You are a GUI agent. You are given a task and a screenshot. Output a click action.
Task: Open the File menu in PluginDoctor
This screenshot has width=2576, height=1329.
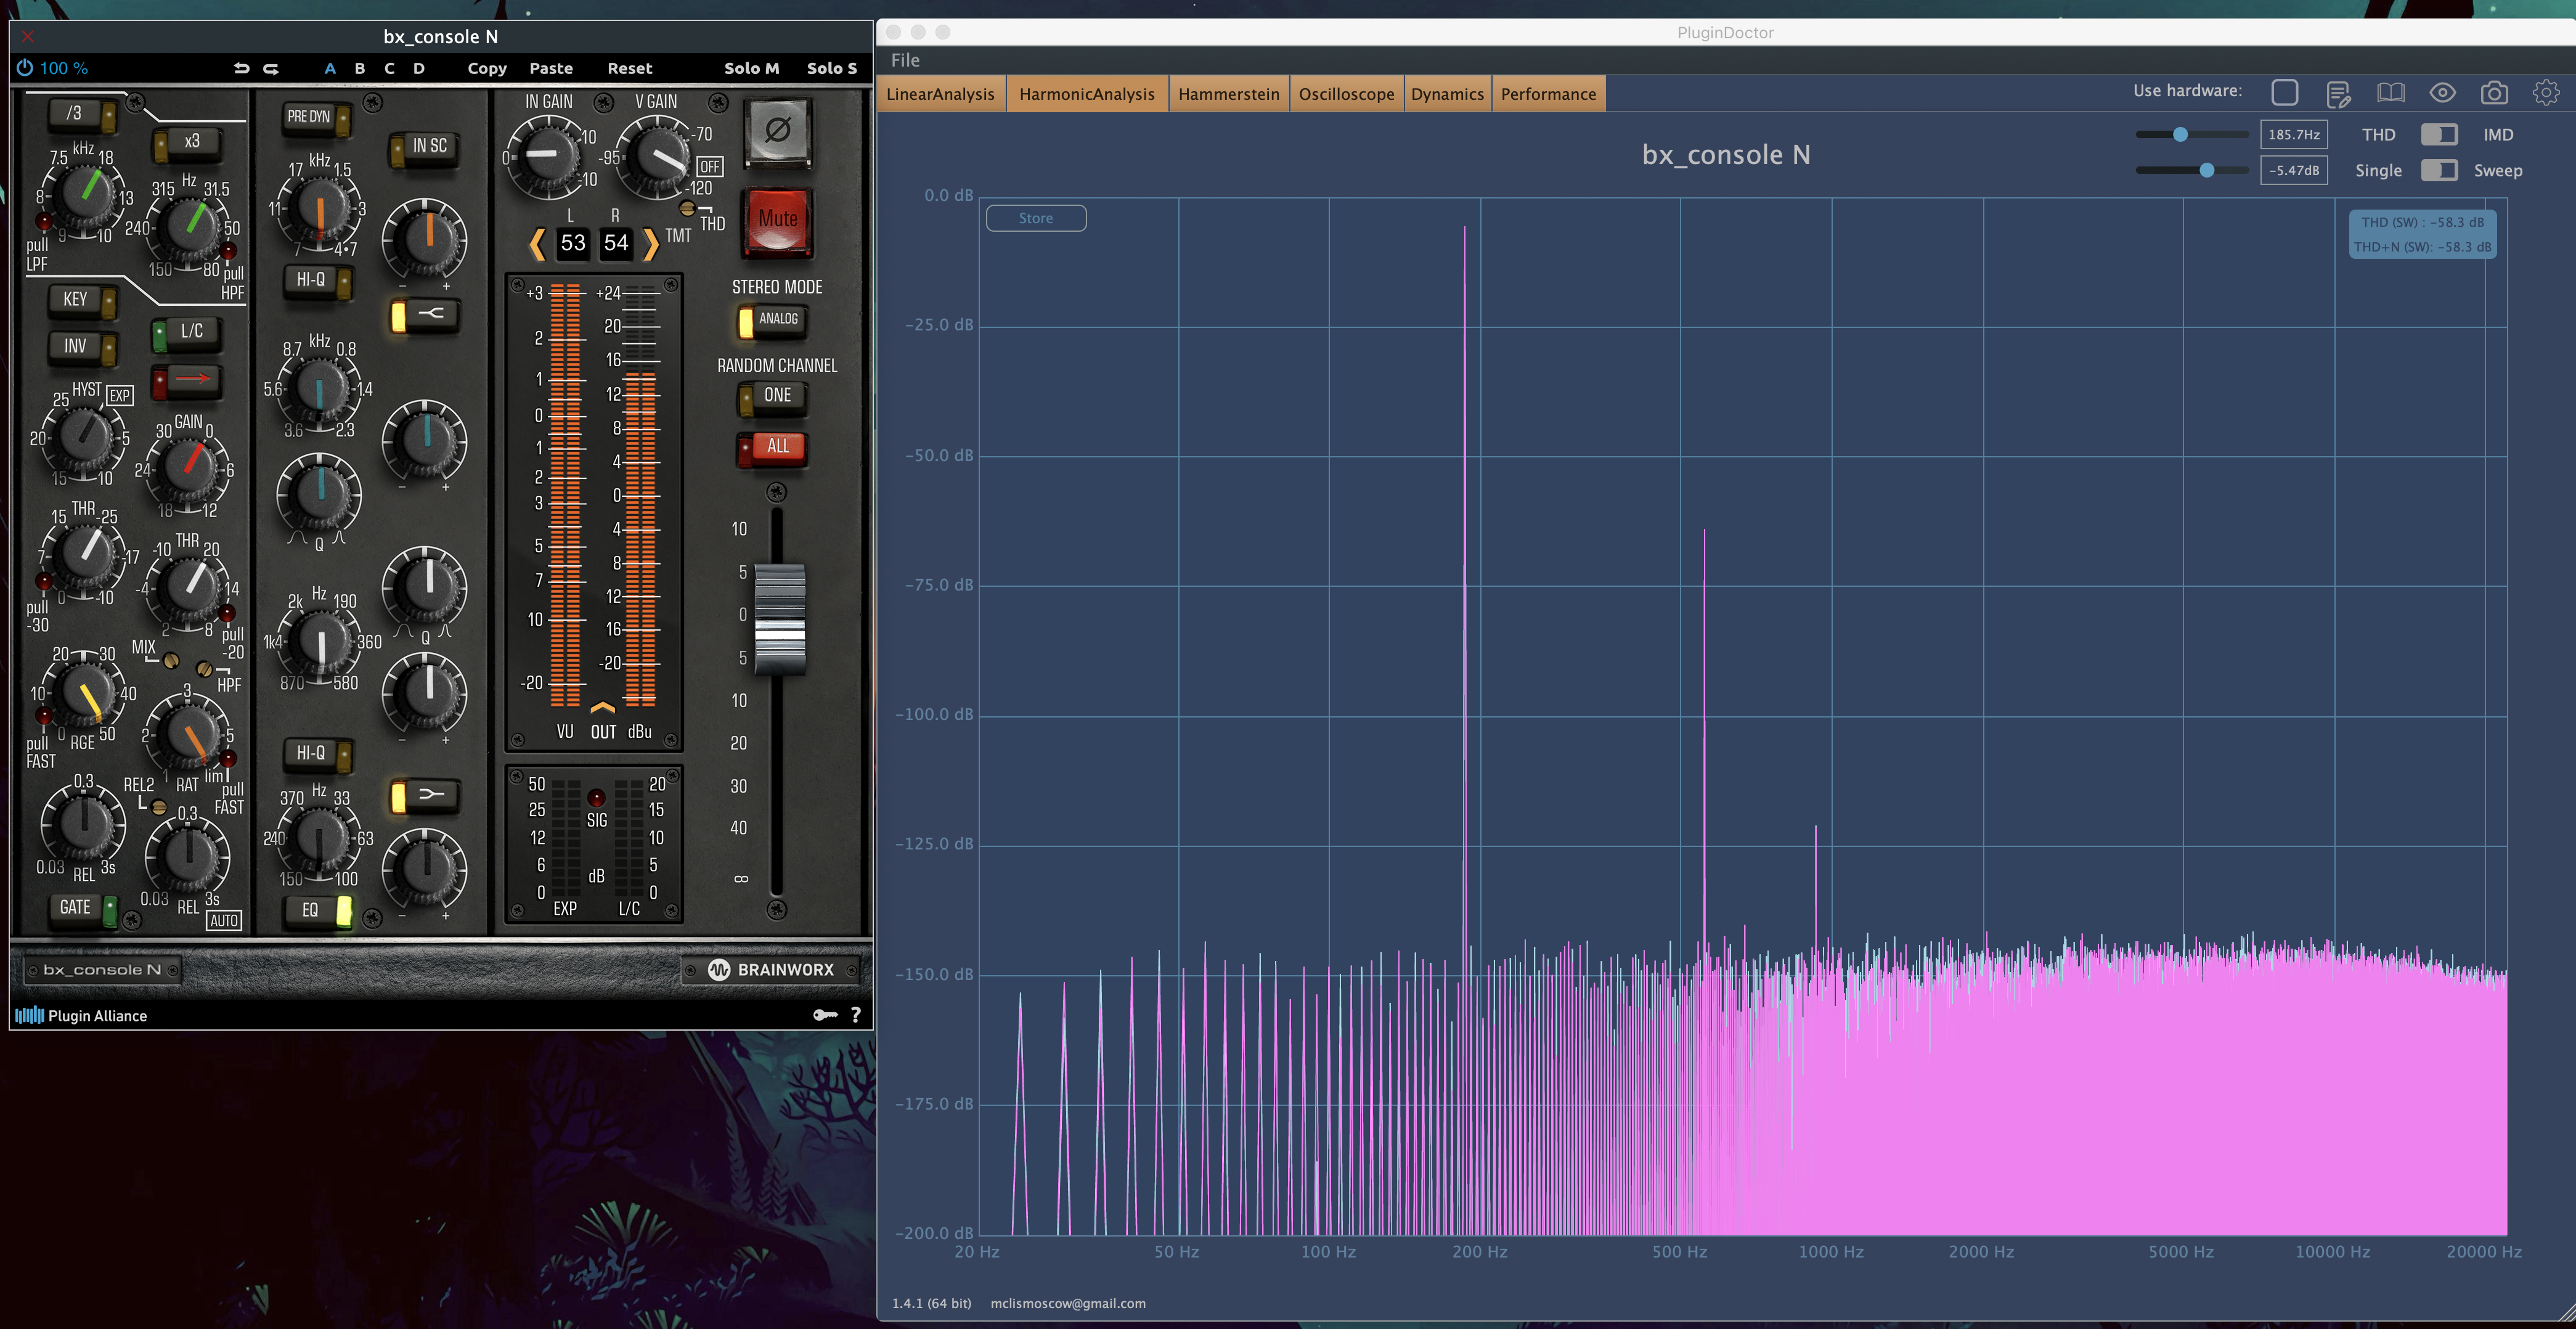pyautogui.click(x=905, y=60)
